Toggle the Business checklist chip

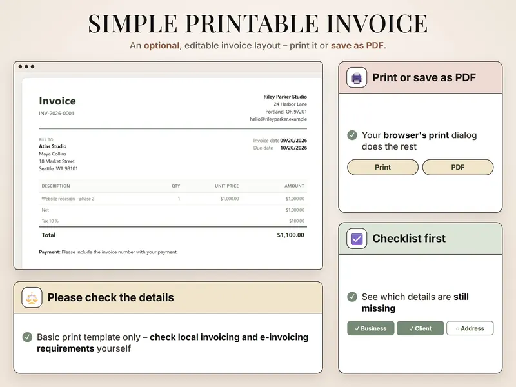coord(370,328)
